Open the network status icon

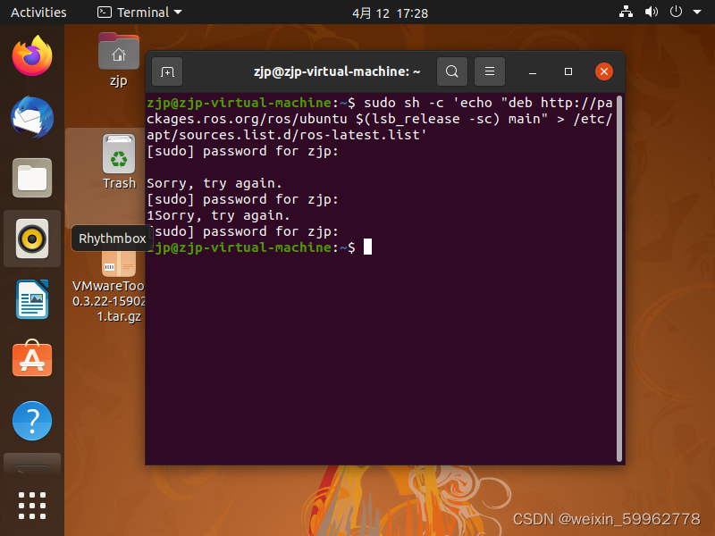pyautogui.click(x=626, y=12)
